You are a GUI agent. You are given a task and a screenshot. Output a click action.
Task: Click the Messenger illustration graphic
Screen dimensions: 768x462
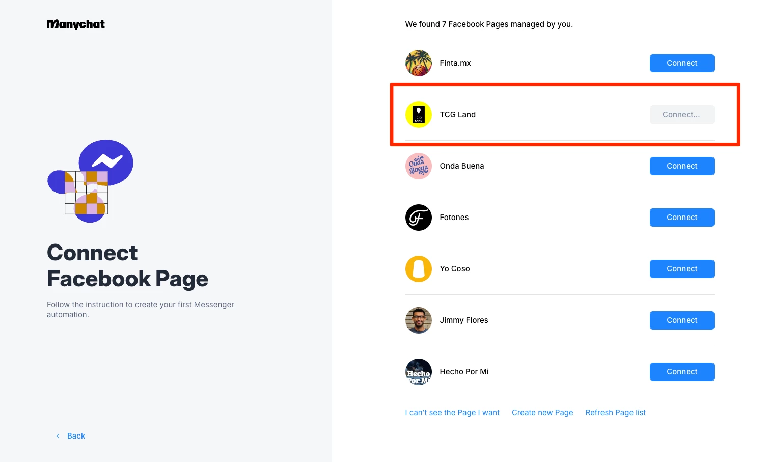[90, 181]
